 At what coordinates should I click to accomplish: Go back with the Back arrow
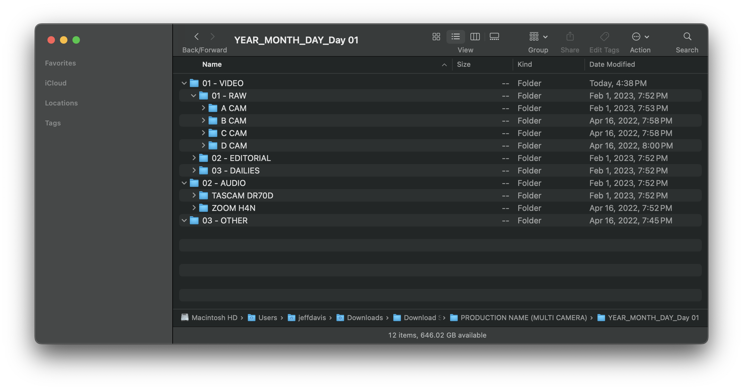(196, 37)
